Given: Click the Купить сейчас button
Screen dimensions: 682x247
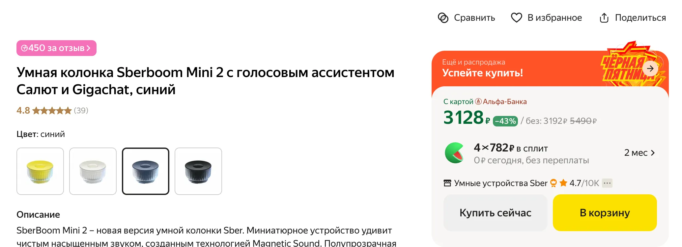Looking at the screenshot, I should pyautogui.click(x=495, y=213).
